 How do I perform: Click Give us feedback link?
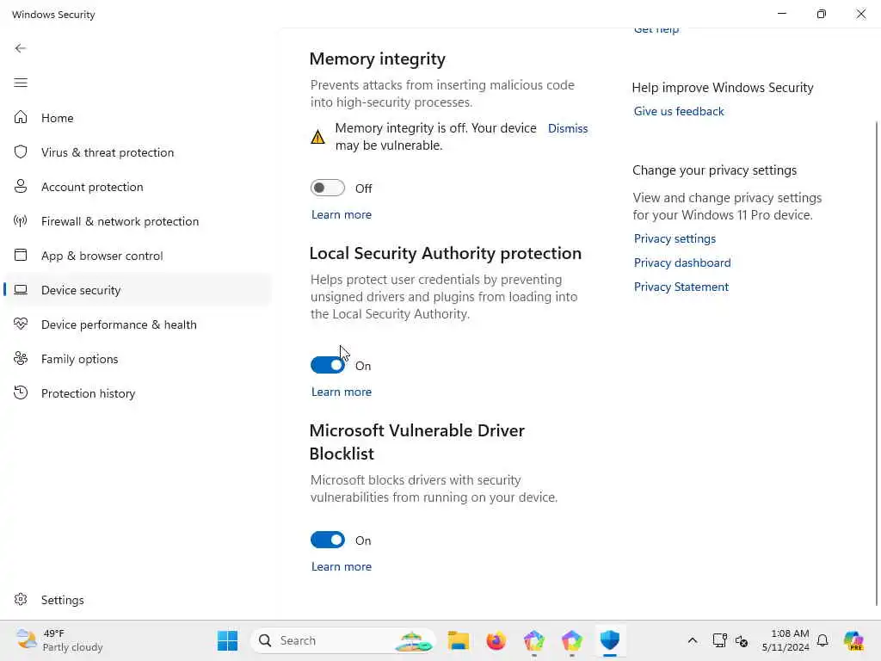click(x=679, y=111)
